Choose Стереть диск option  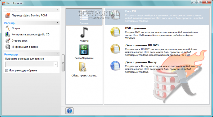pyautogui.click(x=19, y=41)
